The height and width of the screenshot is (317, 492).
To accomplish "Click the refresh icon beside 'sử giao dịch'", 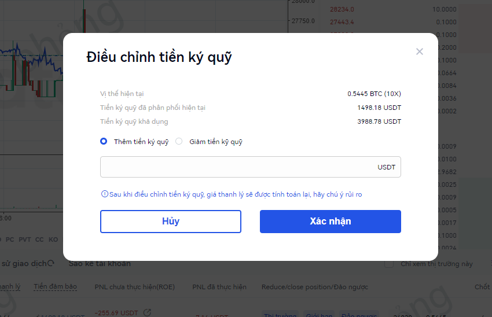I will (x=51, y=264).
